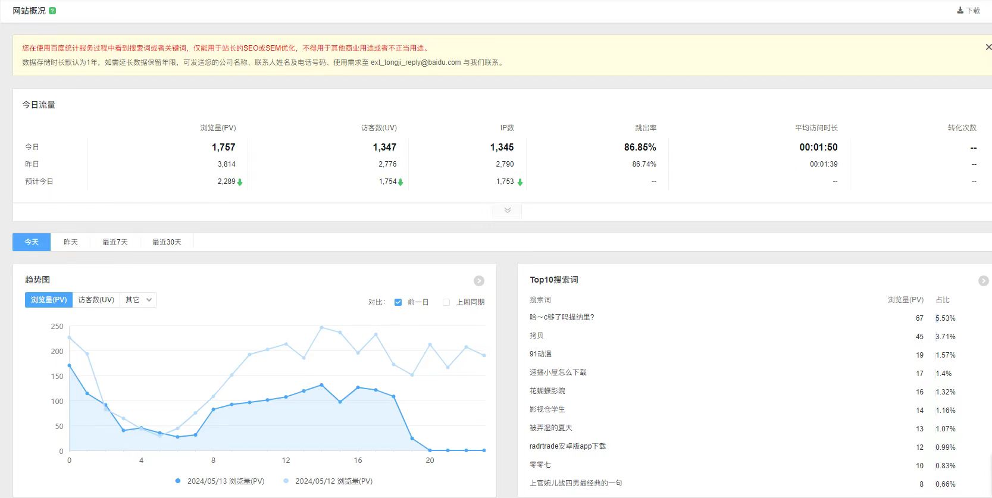Click green down arrow next to 2,289
Viewport: 992px width, 498px height.
click(x=240, y=182)
